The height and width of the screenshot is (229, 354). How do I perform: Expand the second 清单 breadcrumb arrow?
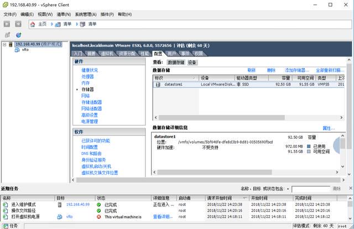pyautogui.click(x=77, y=24)
